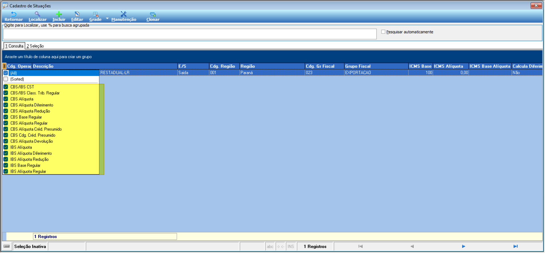Open the Manutenção tools icon
This screenshot has height=253, width=545.
point(123,14)
